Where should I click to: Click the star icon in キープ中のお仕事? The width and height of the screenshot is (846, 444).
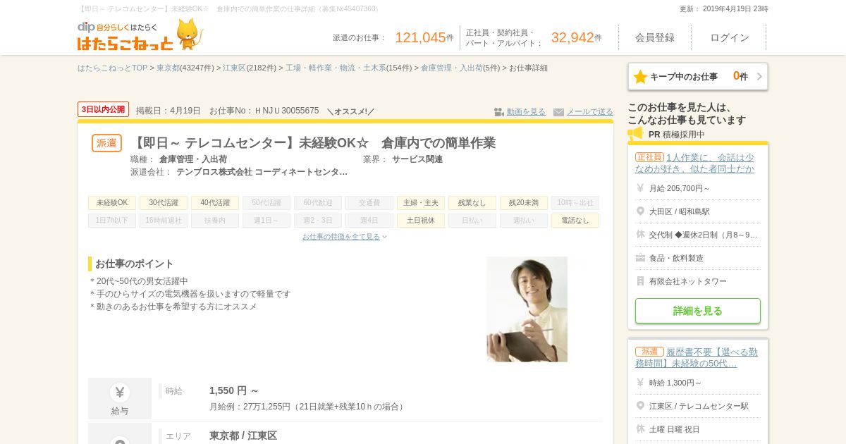click(640, 77)
